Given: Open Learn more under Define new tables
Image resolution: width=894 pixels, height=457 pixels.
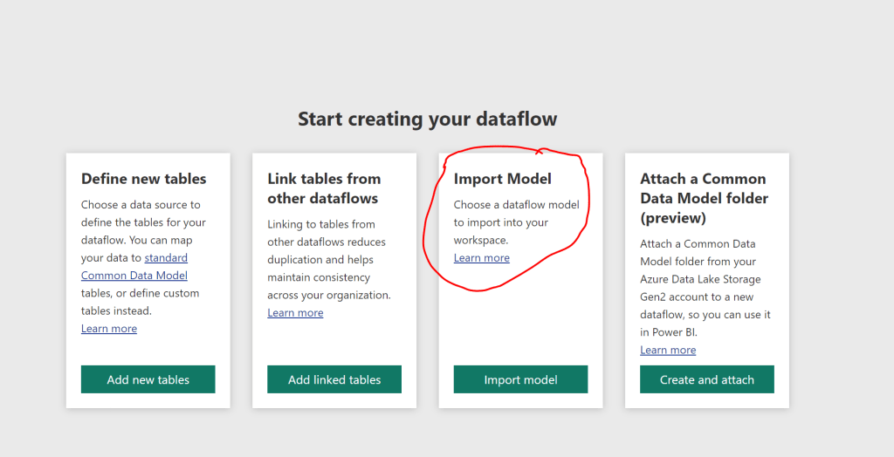Looking at the screenshot, I should pyautogui.click(x=109, y=329).
